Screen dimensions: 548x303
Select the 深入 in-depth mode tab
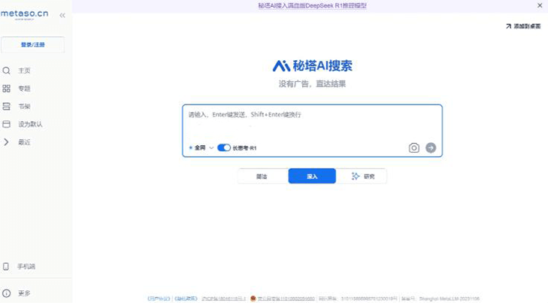click(312, 176)
